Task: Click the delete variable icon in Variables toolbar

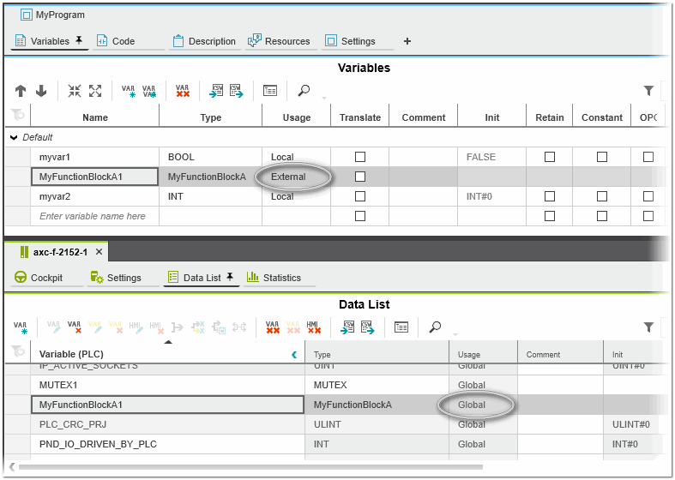Action: [x=182, y=91]
